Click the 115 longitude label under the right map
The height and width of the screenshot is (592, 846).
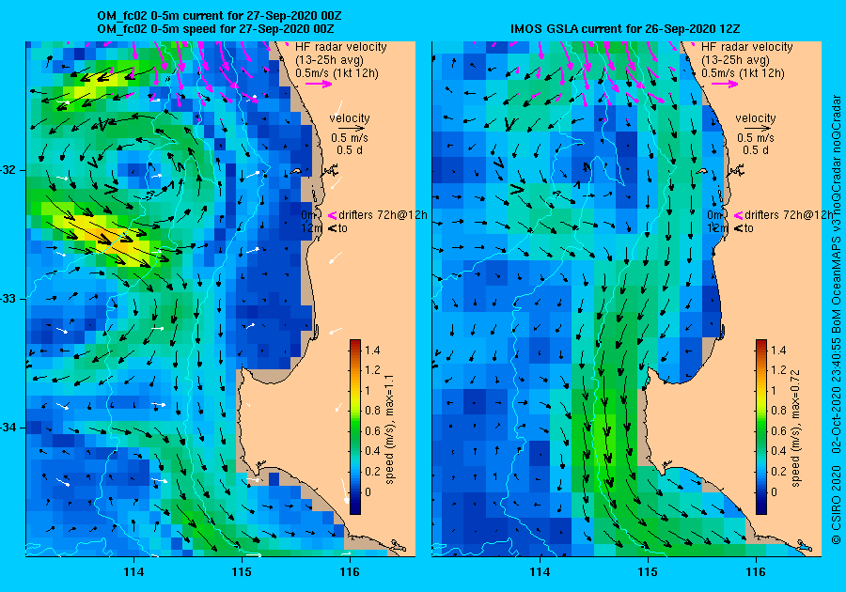coord(648,572)
